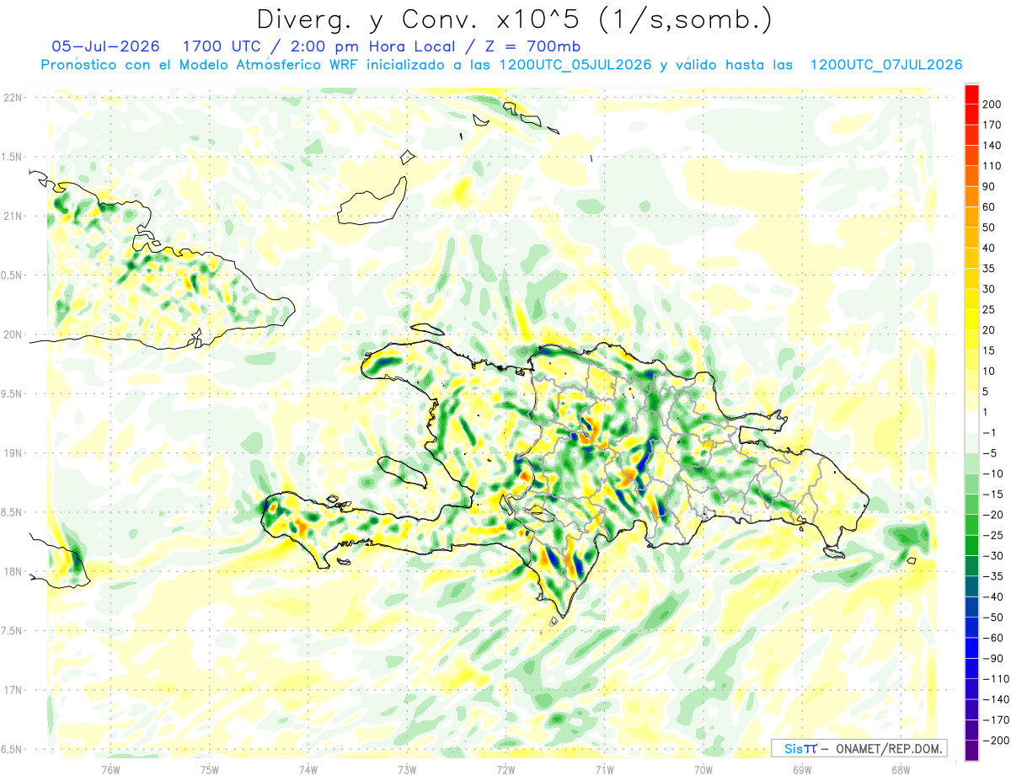Click the "9.5N" axis label
1011x781 pixels.
pos(12,393)
